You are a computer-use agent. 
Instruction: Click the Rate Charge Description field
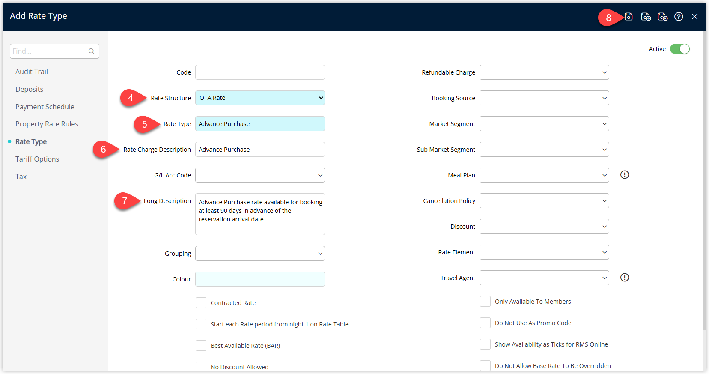coord(260,149)
